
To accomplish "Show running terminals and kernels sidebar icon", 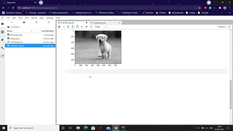I will 3,32.
